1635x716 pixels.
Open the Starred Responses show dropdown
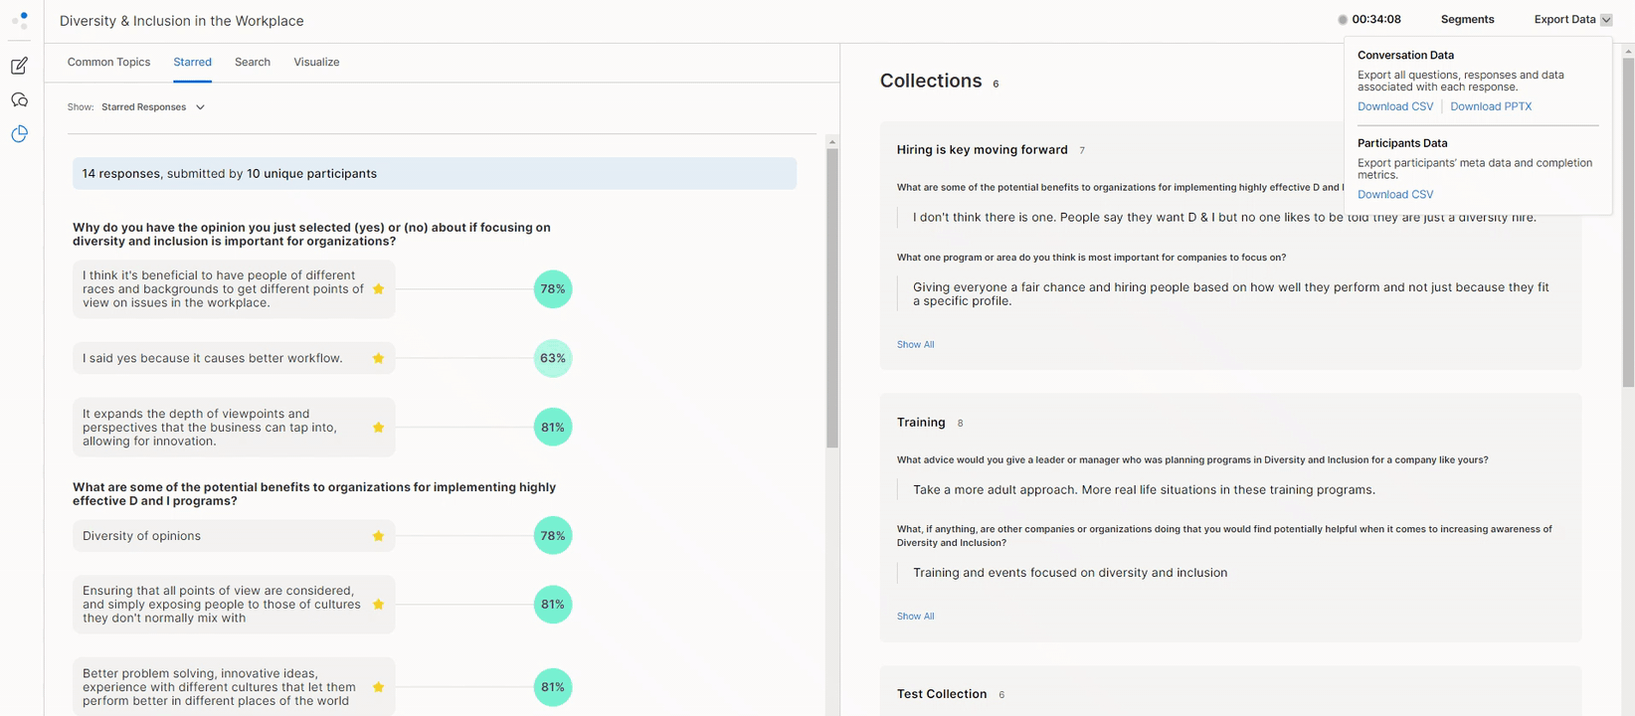[153, 107]
